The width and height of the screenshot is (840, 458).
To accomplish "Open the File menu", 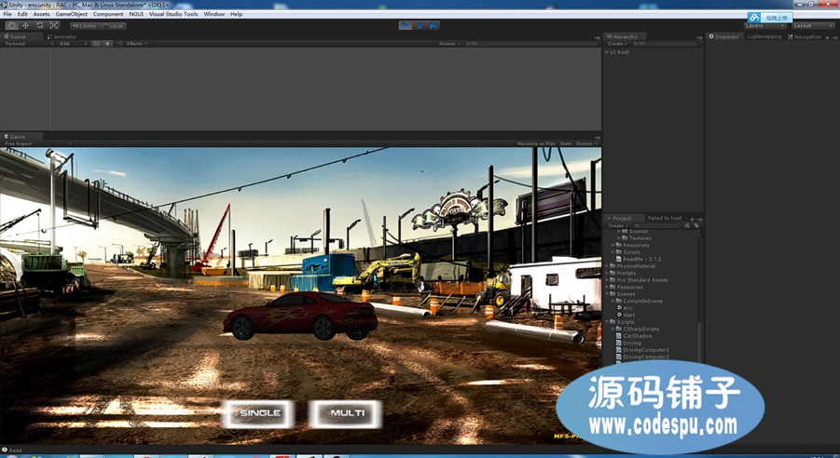I will [x=7, y=15].
